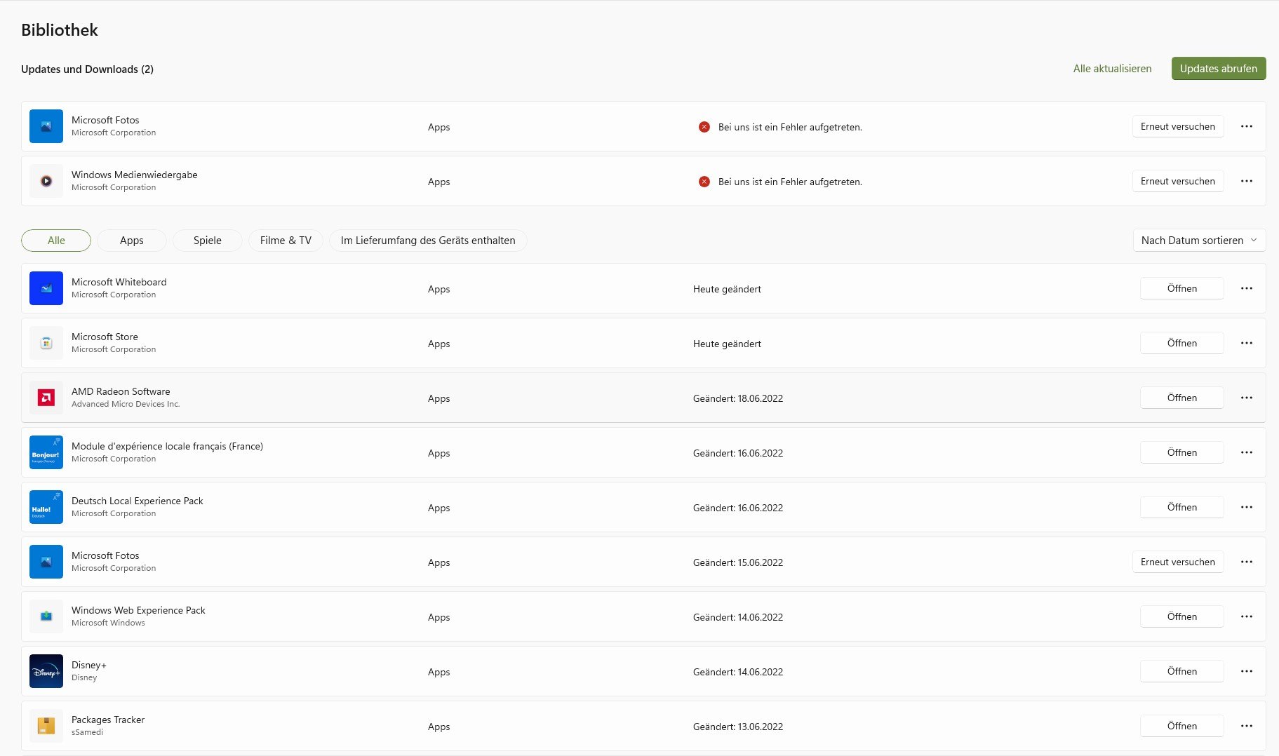This screenshot has height=756, width=1279.
Task: Open more options for Packages Tracker
Action: 1247,726
